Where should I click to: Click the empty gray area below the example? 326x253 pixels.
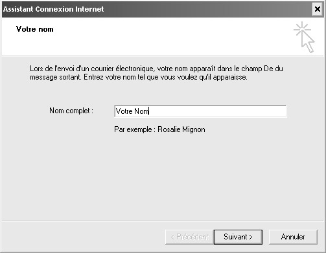[162, 177]
